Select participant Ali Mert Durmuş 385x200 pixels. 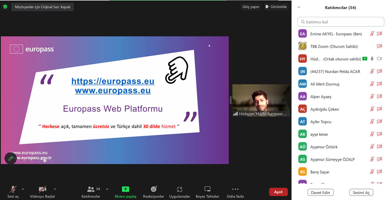pos(341,84)
